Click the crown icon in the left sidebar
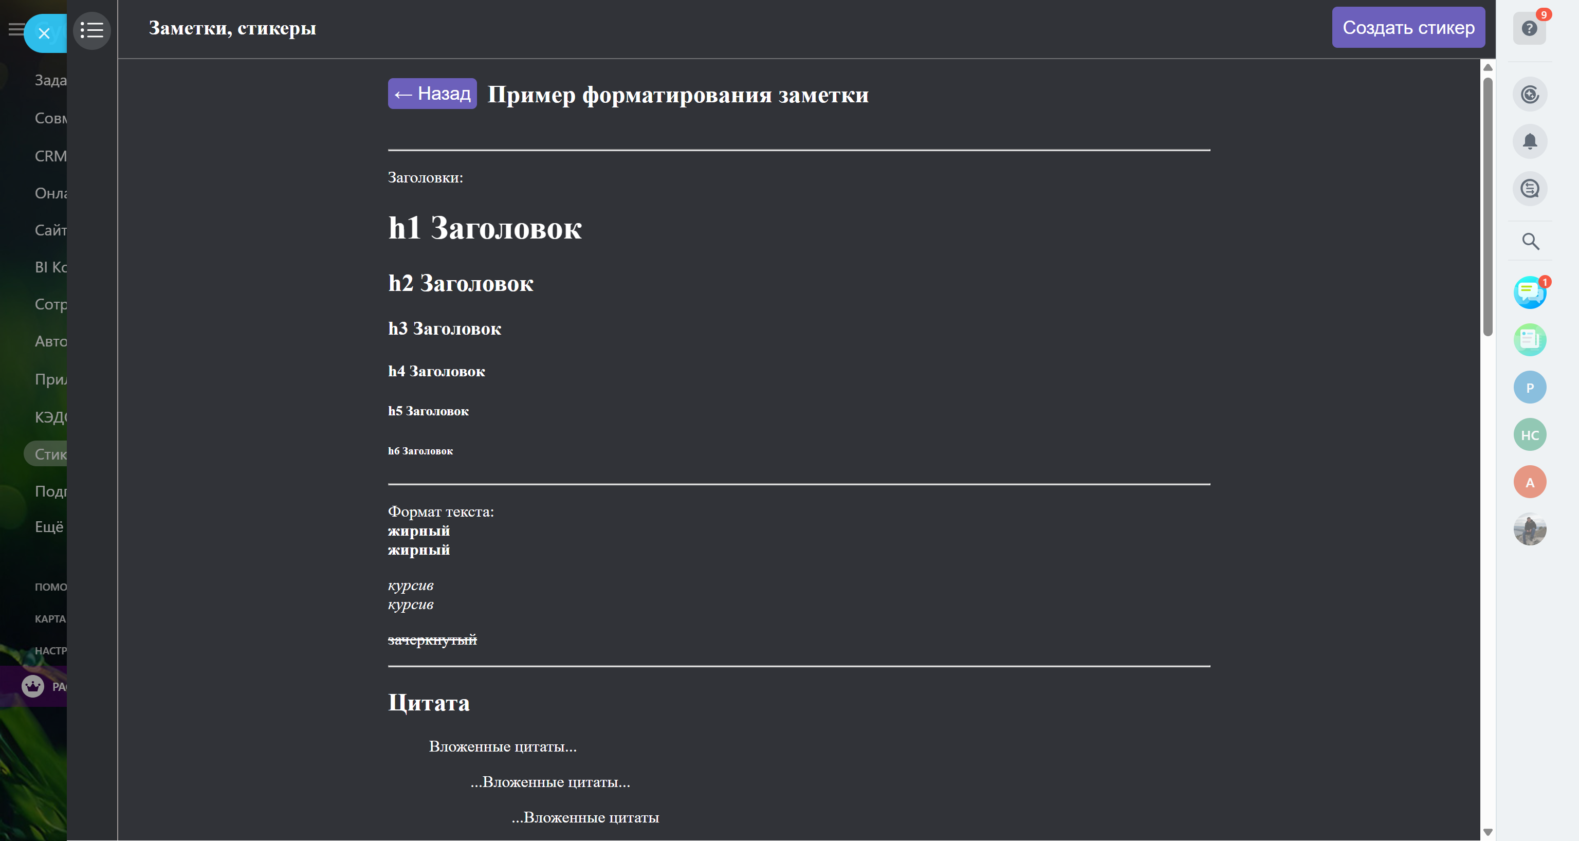The height and width of the screenshot is (841, 1579). [x=32, y=686]
